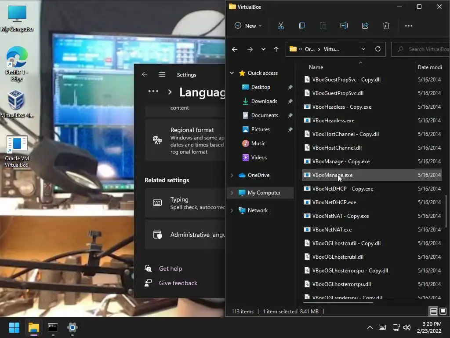Click the Copy icon in File Explorer toolbar
The height and width of the screenshot is (338, 450).
301,26
